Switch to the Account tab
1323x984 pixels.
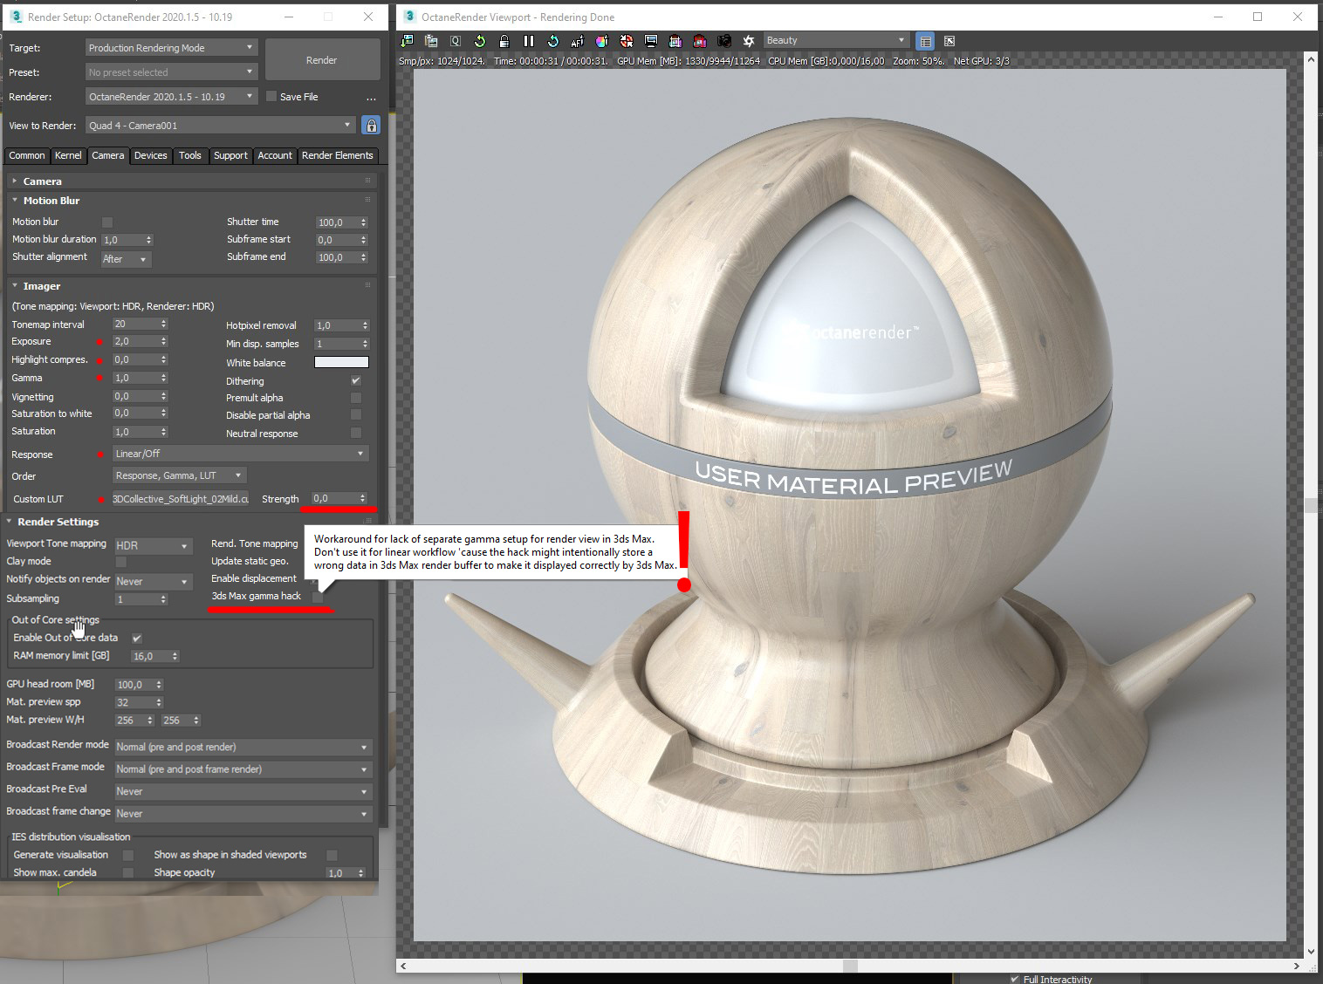tap(275, 156)
